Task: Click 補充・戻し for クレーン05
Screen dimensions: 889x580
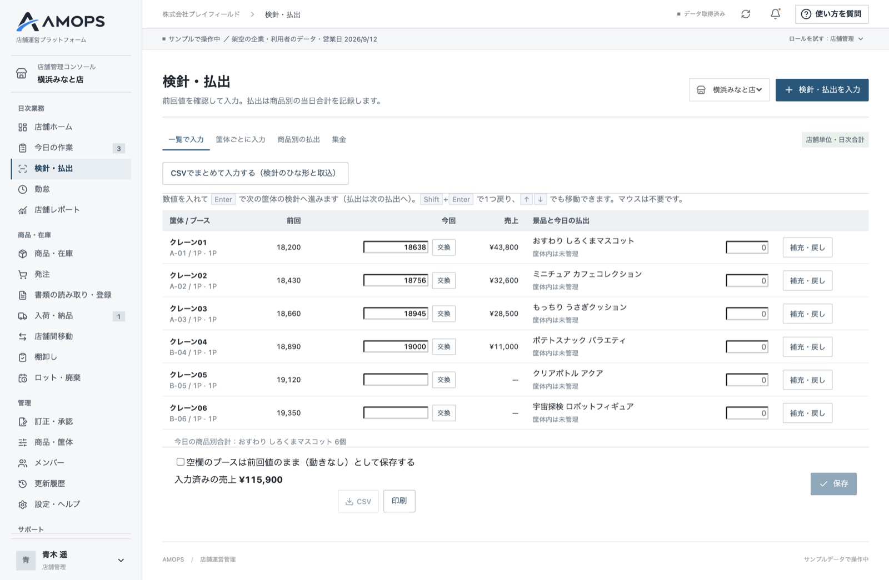Action: (807, 380)
